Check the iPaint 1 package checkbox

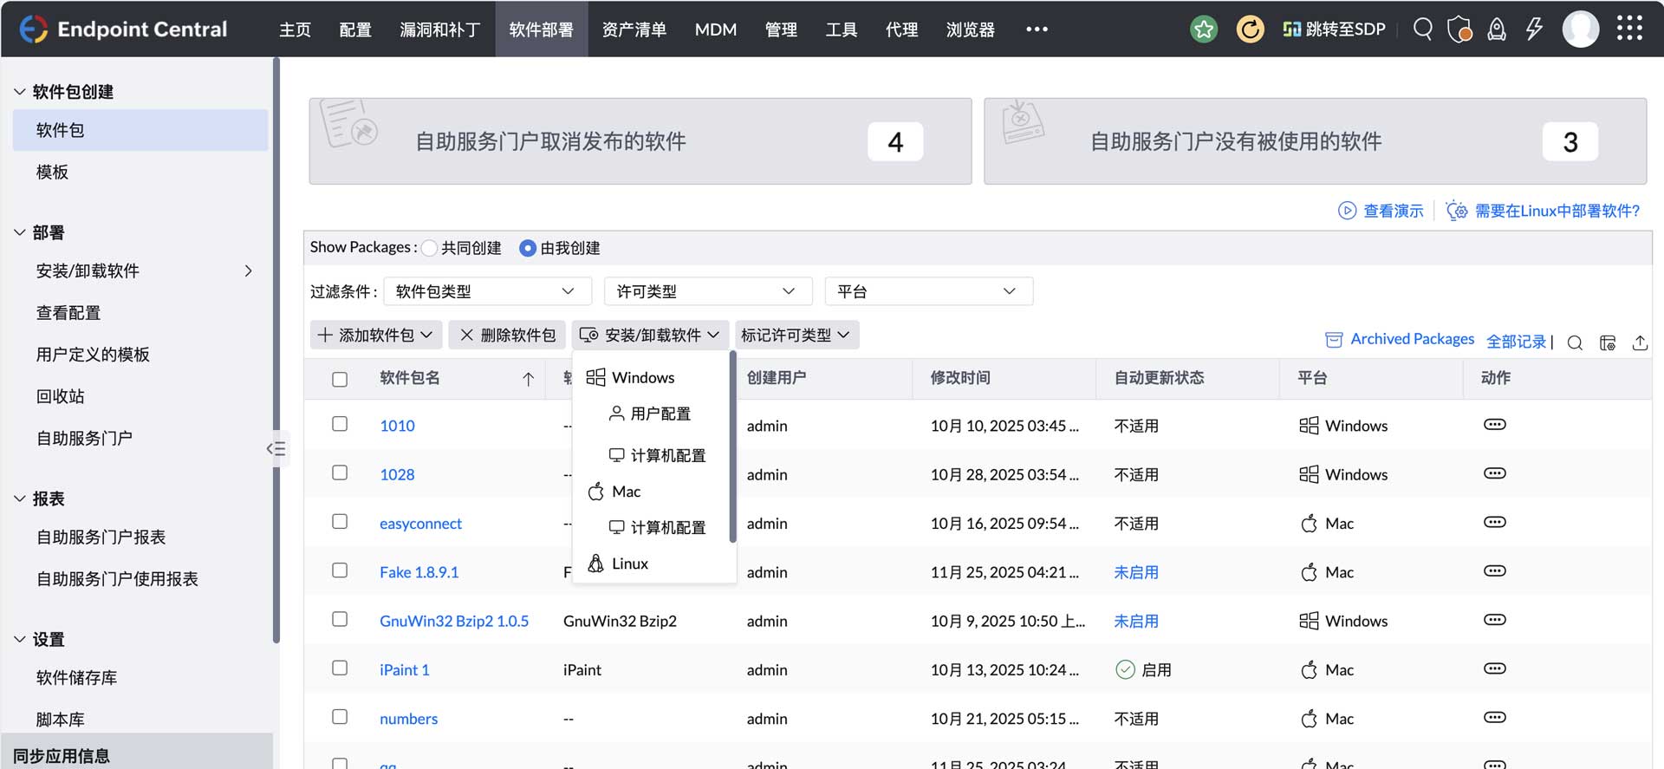click(340, 668)
